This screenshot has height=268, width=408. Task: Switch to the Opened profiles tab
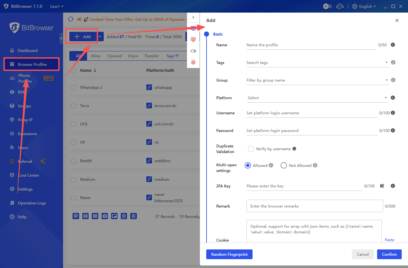114,56
